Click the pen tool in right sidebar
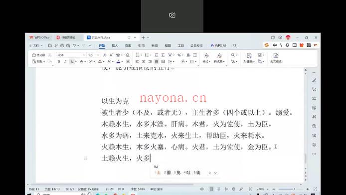This screenshot has width=346, height=195. pos(314,80)
